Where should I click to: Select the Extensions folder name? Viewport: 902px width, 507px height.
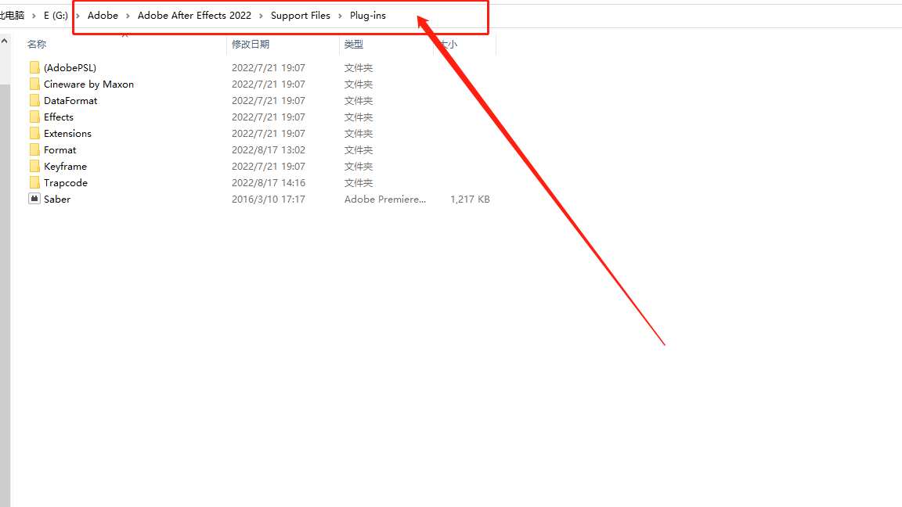[x=67, y=133]
